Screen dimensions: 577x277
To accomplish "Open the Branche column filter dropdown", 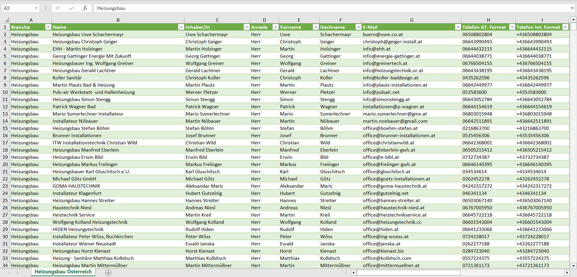I will (48, 27).
